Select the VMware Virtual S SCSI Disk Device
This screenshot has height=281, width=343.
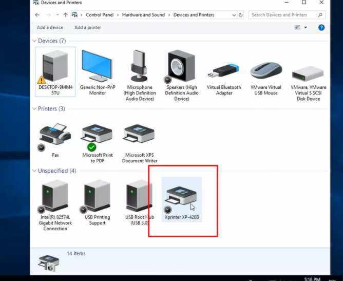click(308, 83)
